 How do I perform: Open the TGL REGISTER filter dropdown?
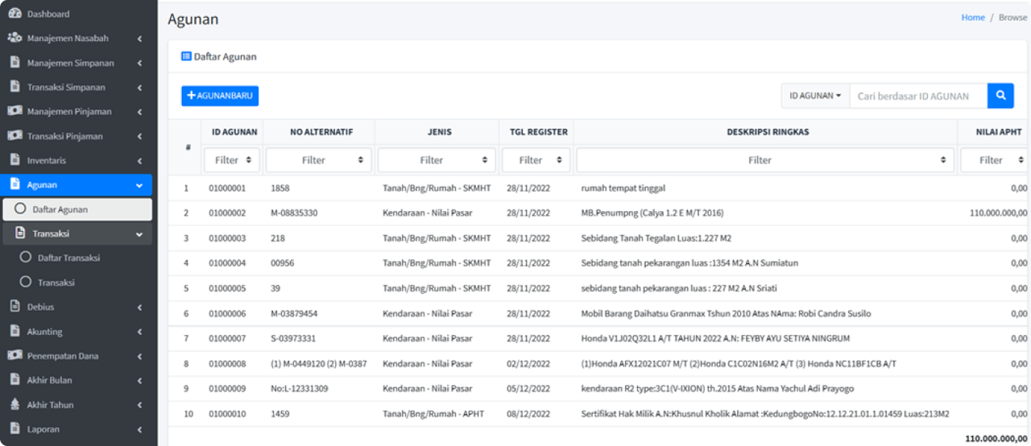point(536,160)
